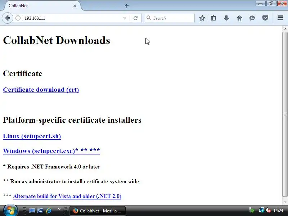The width and height of the screenshot is (288, 216).
Task: Open Alternate build for Vista and older link
Action: [67, 196]
